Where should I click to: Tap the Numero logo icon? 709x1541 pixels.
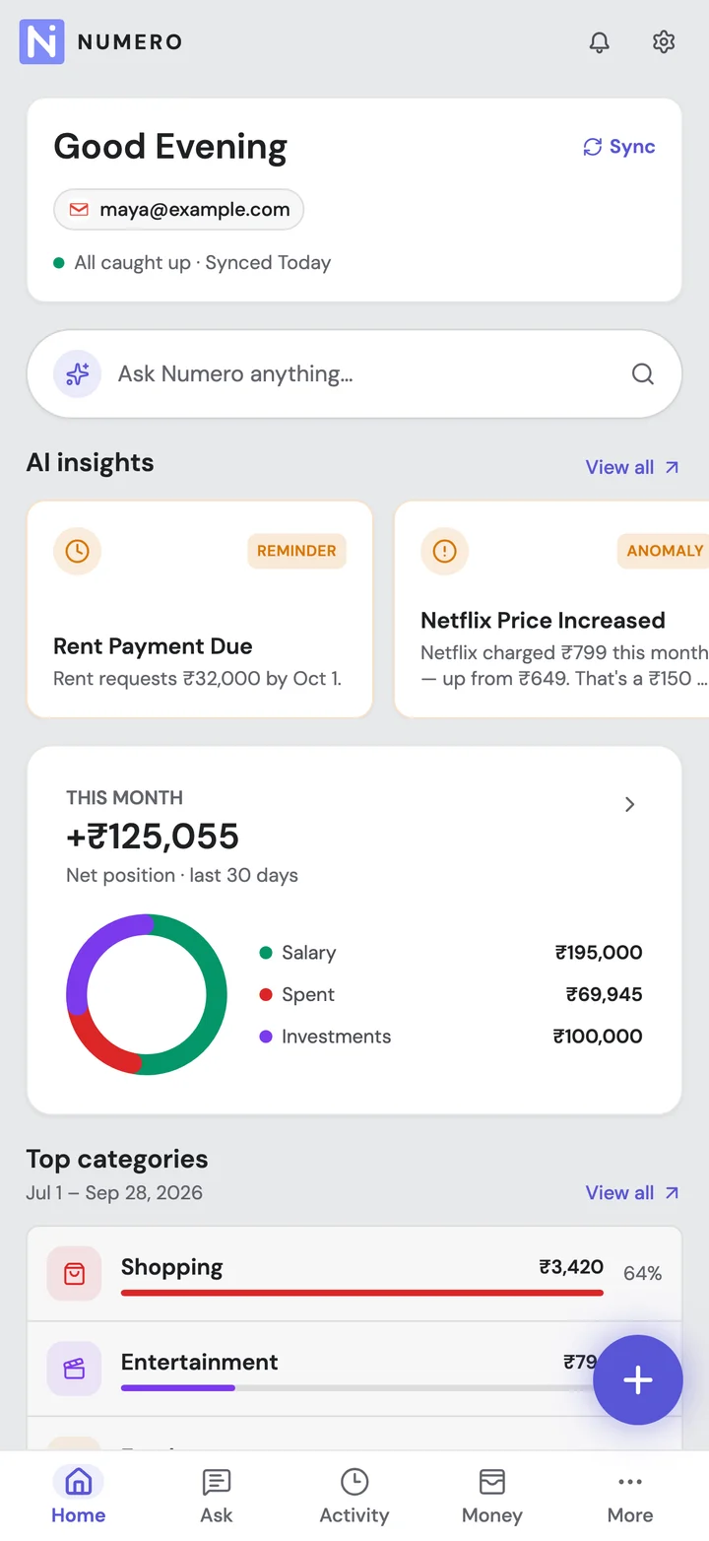pyautogui.click(x=41, y=42)
